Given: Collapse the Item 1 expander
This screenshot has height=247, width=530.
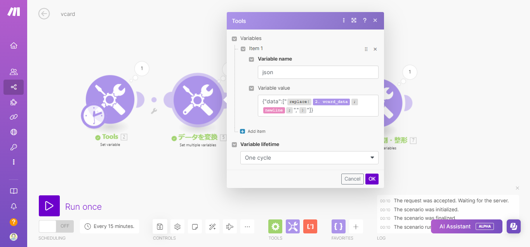Looking at the screenshot, I should [243, 49].
